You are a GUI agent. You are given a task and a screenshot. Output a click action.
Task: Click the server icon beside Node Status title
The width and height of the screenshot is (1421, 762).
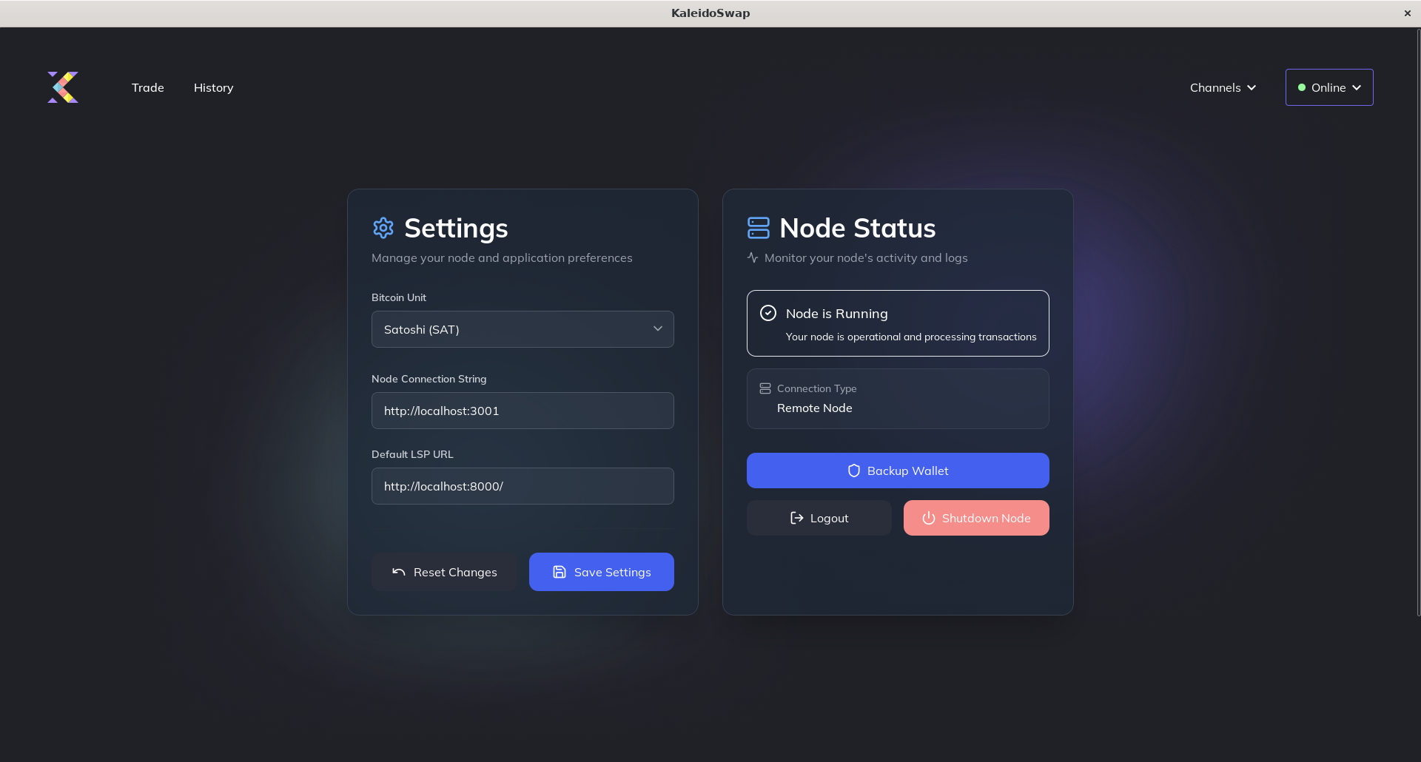click(x=759, y=228)
